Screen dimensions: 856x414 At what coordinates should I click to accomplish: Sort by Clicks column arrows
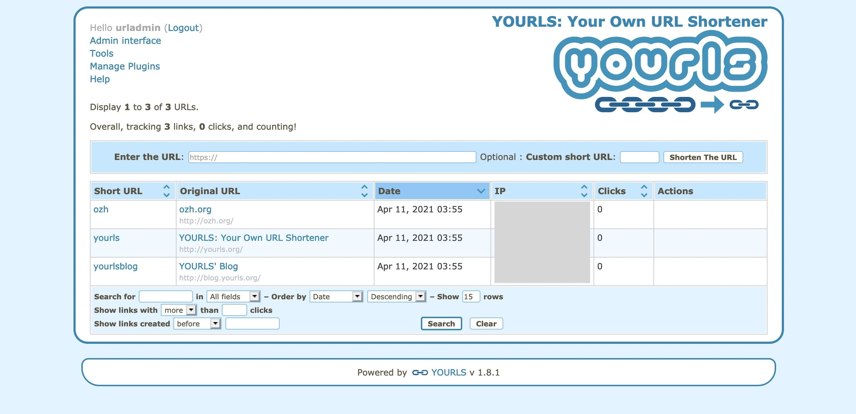click(x=644, y=191)
